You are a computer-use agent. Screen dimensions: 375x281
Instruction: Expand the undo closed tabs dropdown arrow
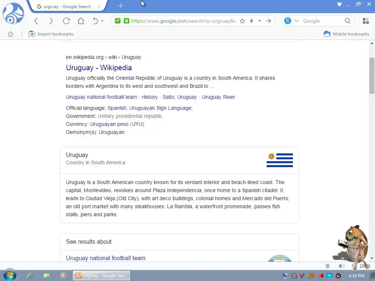pos(102,21)
